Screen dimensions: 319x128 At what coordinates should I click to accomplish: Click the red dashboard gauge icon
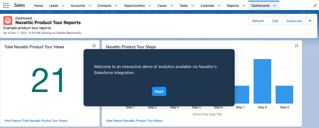(x=8, y=20)
